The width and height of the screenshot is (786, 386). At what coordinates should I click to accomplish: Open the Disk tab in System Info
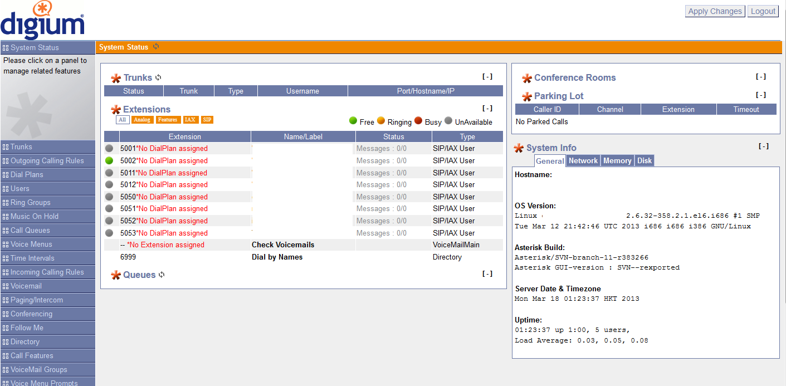[645, 160]
